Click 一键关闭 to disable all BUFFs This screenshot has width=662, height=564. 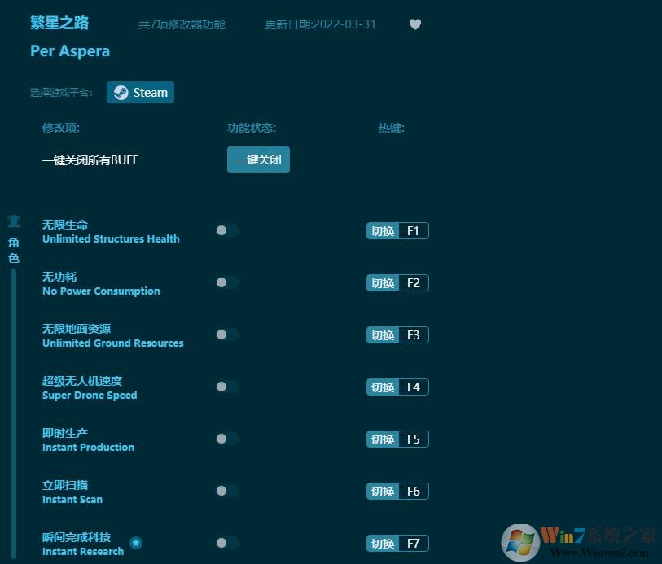[258, 160]
